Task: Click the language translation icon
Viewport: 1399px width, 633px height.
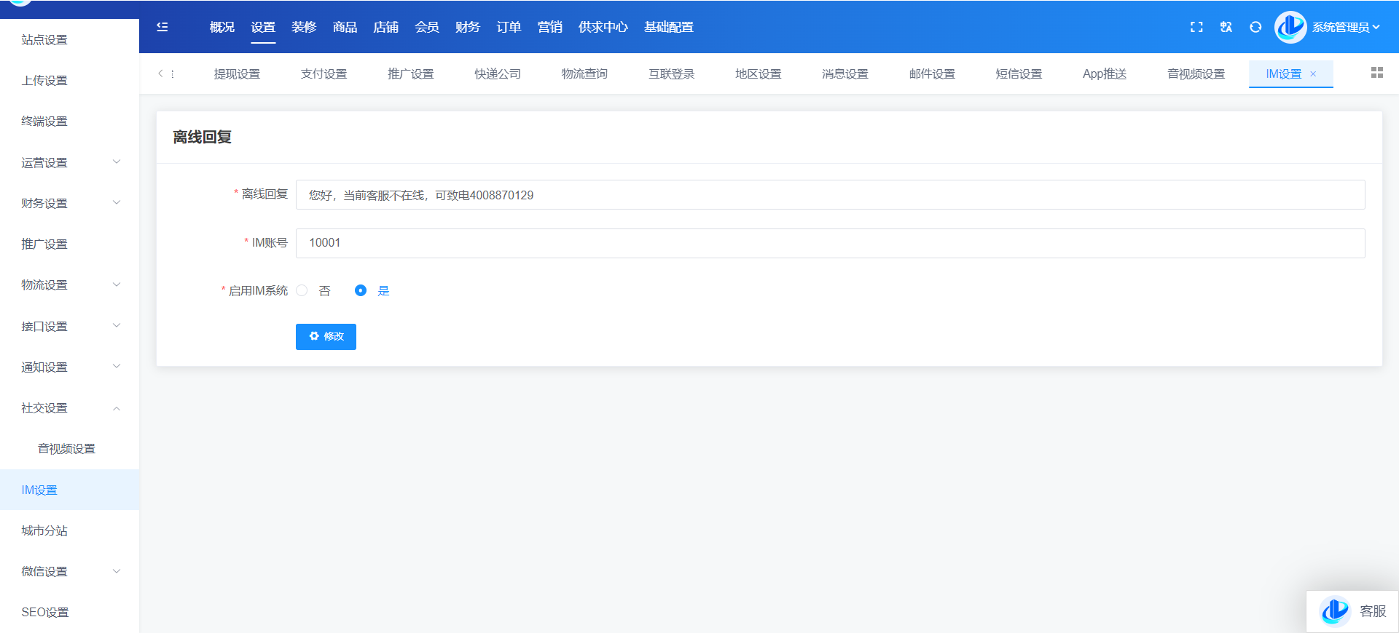Action: point(1226,27)
